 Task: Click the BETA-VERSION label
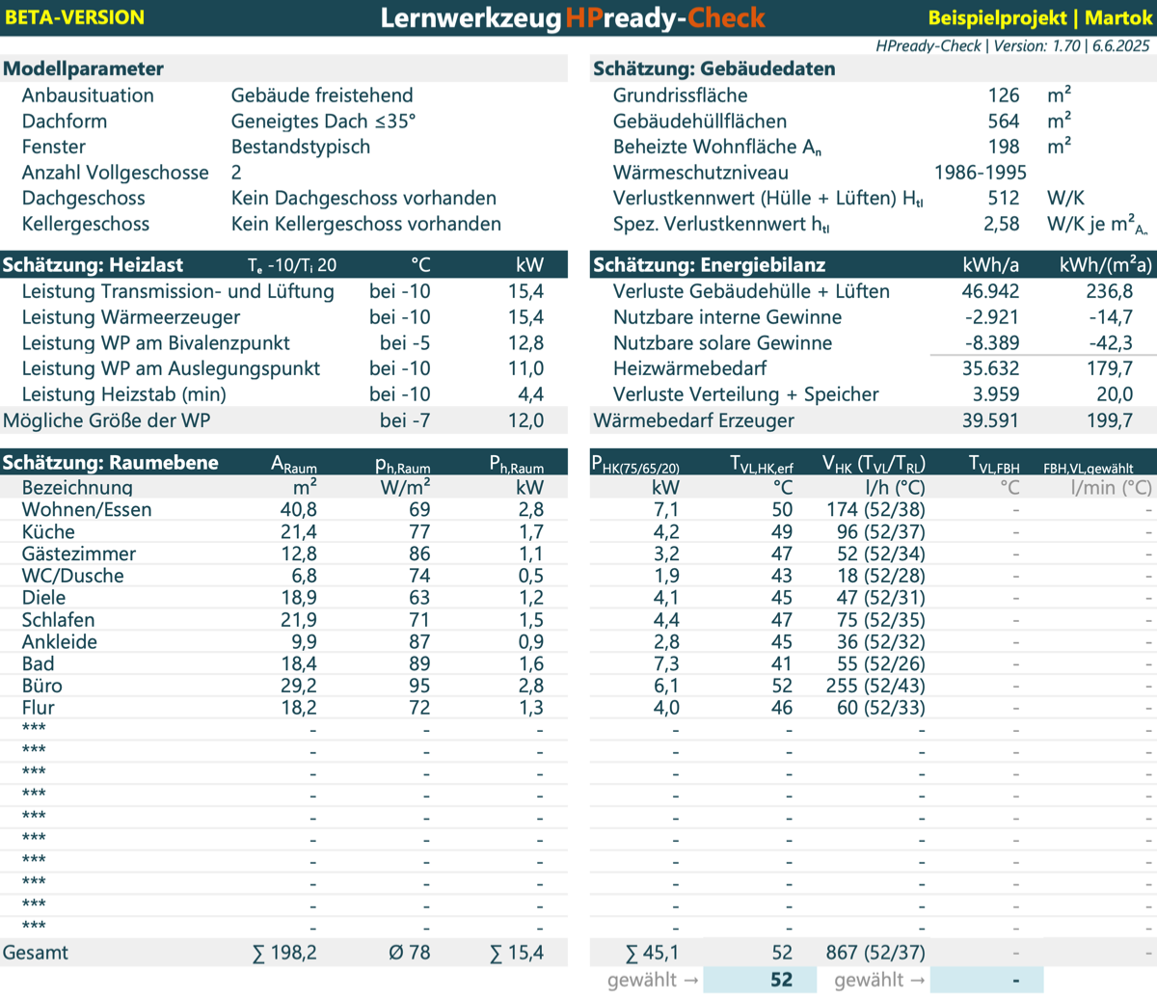click(75, 17)
